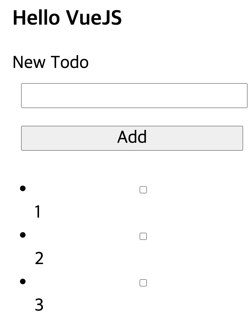Click the Hello VueJS heading
252x328 pixels.
(x=66, y=17)
